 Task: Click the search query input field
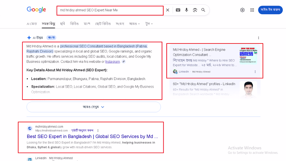pos(110,10)
